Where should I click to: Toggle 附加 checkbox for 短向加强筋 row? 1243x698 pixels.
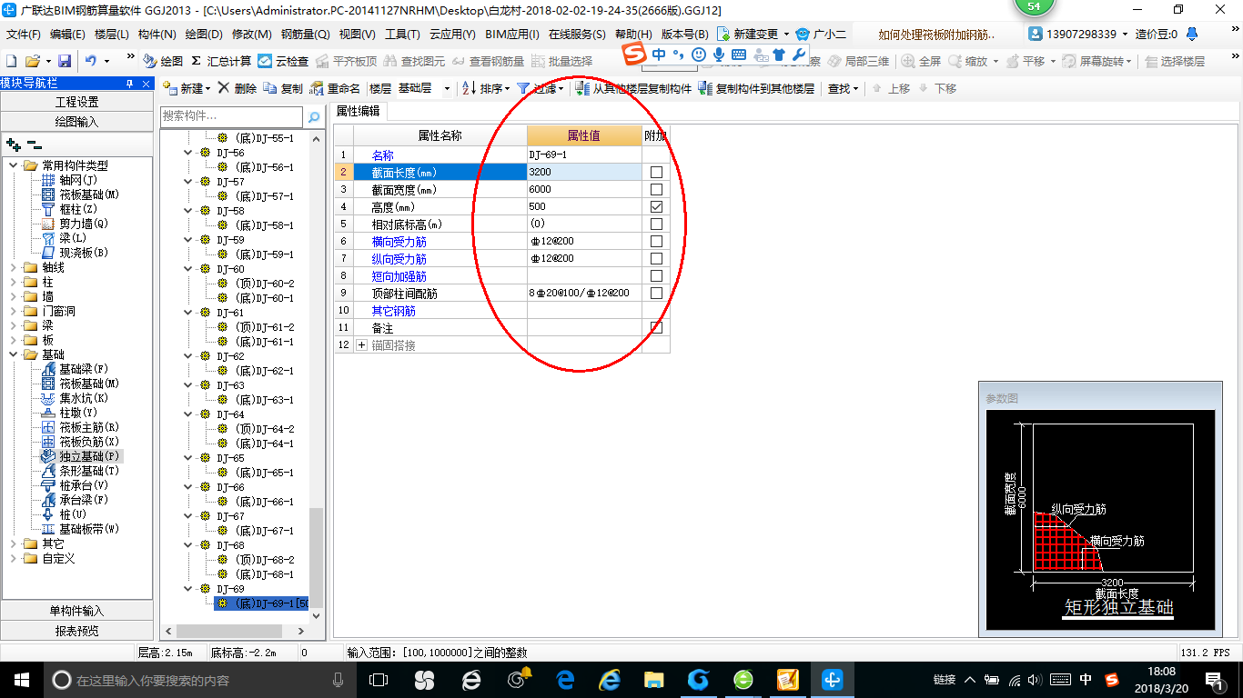[656, 275]
